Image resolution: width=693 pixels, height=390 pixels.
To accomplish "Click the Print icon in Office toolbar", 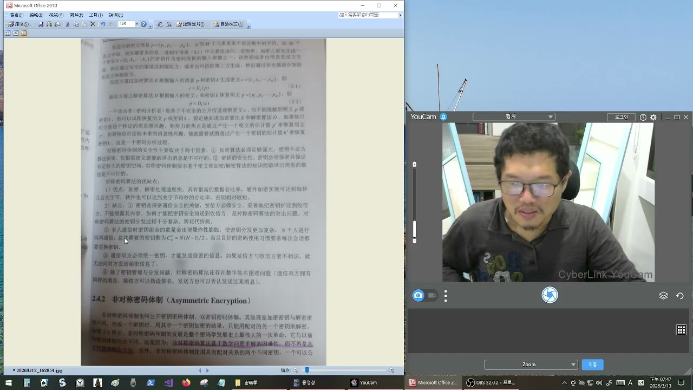I will (x=49, y=24).
